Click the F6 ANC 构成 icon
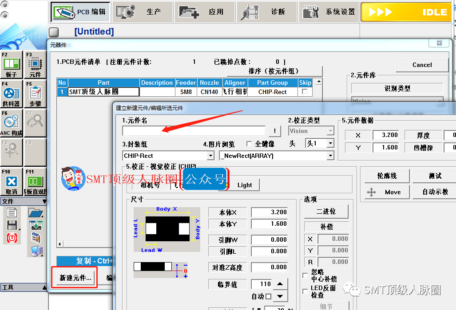This screenshot has height=310, width=456. (x=11, y=123)
